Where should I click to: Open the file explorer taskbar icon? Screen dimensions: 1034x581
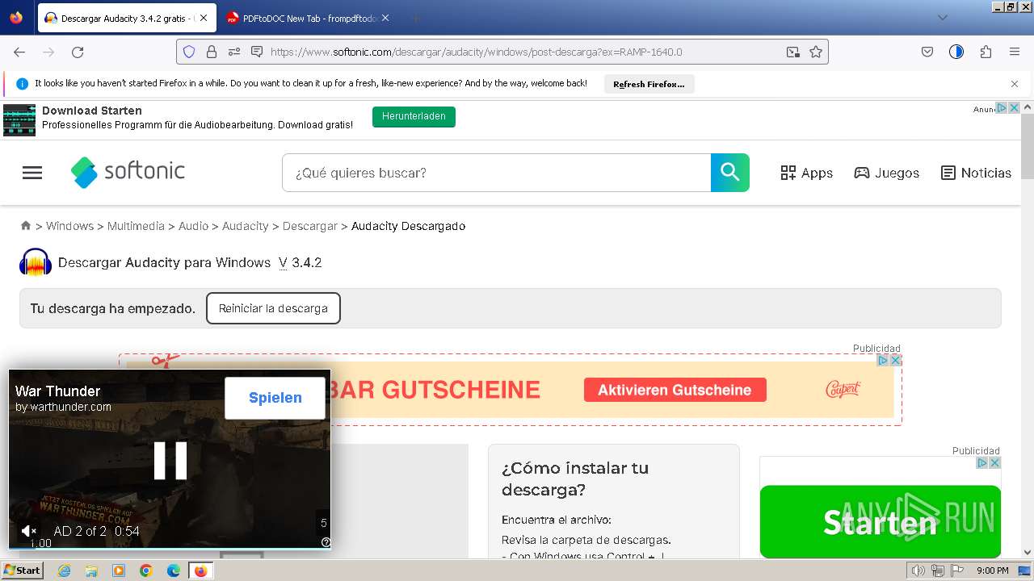pyautogui.click(x=91, y=571)
